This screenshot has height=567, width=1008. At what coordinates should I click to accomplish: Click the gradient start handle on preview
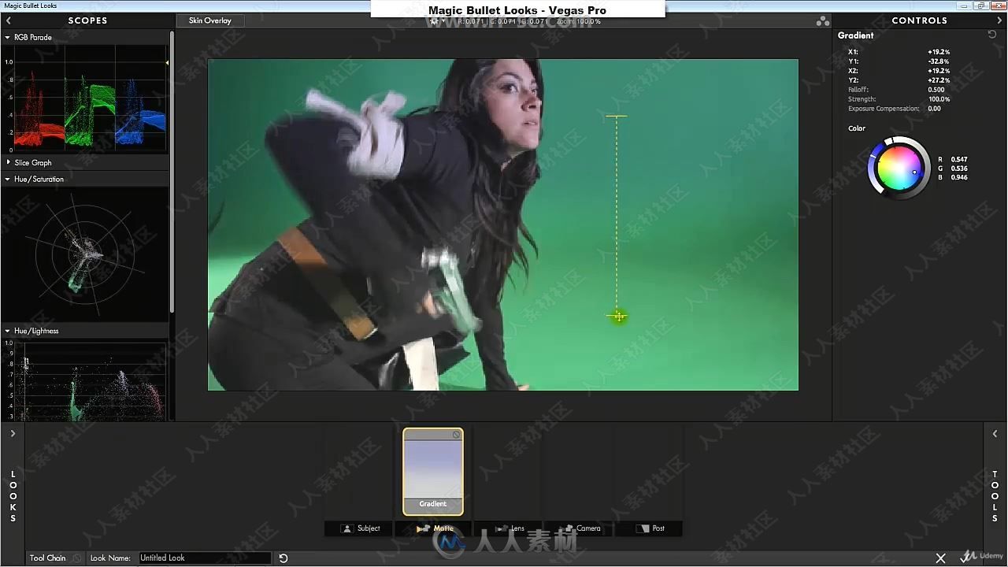click(x=617, y=117)
